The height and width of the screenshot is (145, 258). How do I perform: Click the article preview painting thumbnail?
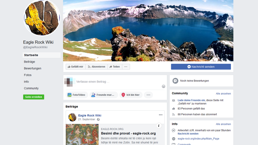click(x=82, y=135)
